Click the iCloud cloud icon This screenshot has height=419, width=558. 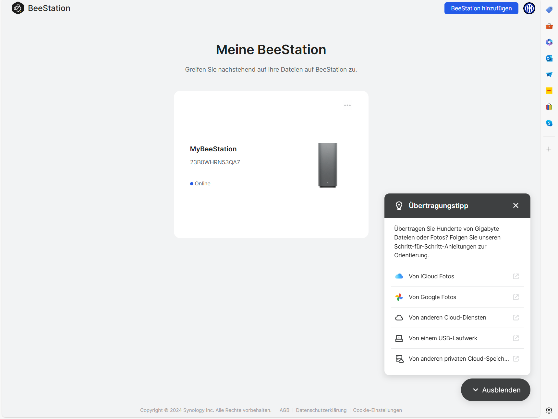(x=399, y=276)
